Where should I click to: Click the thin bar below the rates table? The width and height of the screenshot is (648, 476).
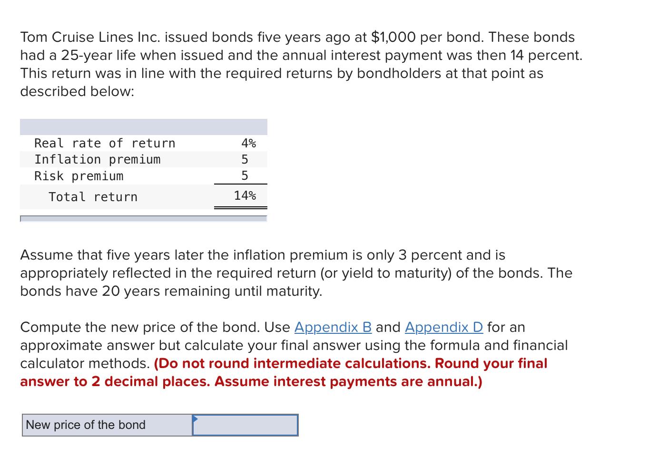pos(143,219)
